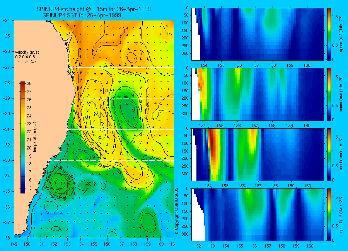348x251 pixels.
Task: Click the "0.2 0.4 0.8" velocity scale values
Action: (25, 57)
